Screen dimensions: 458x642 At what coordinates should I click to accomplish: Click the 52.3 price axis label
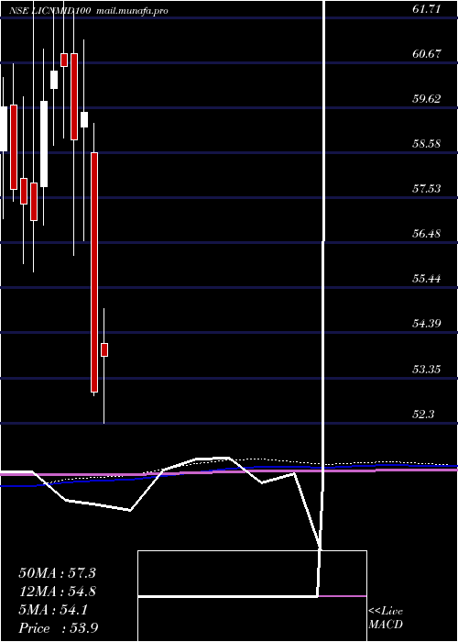[x=423, y=415]
